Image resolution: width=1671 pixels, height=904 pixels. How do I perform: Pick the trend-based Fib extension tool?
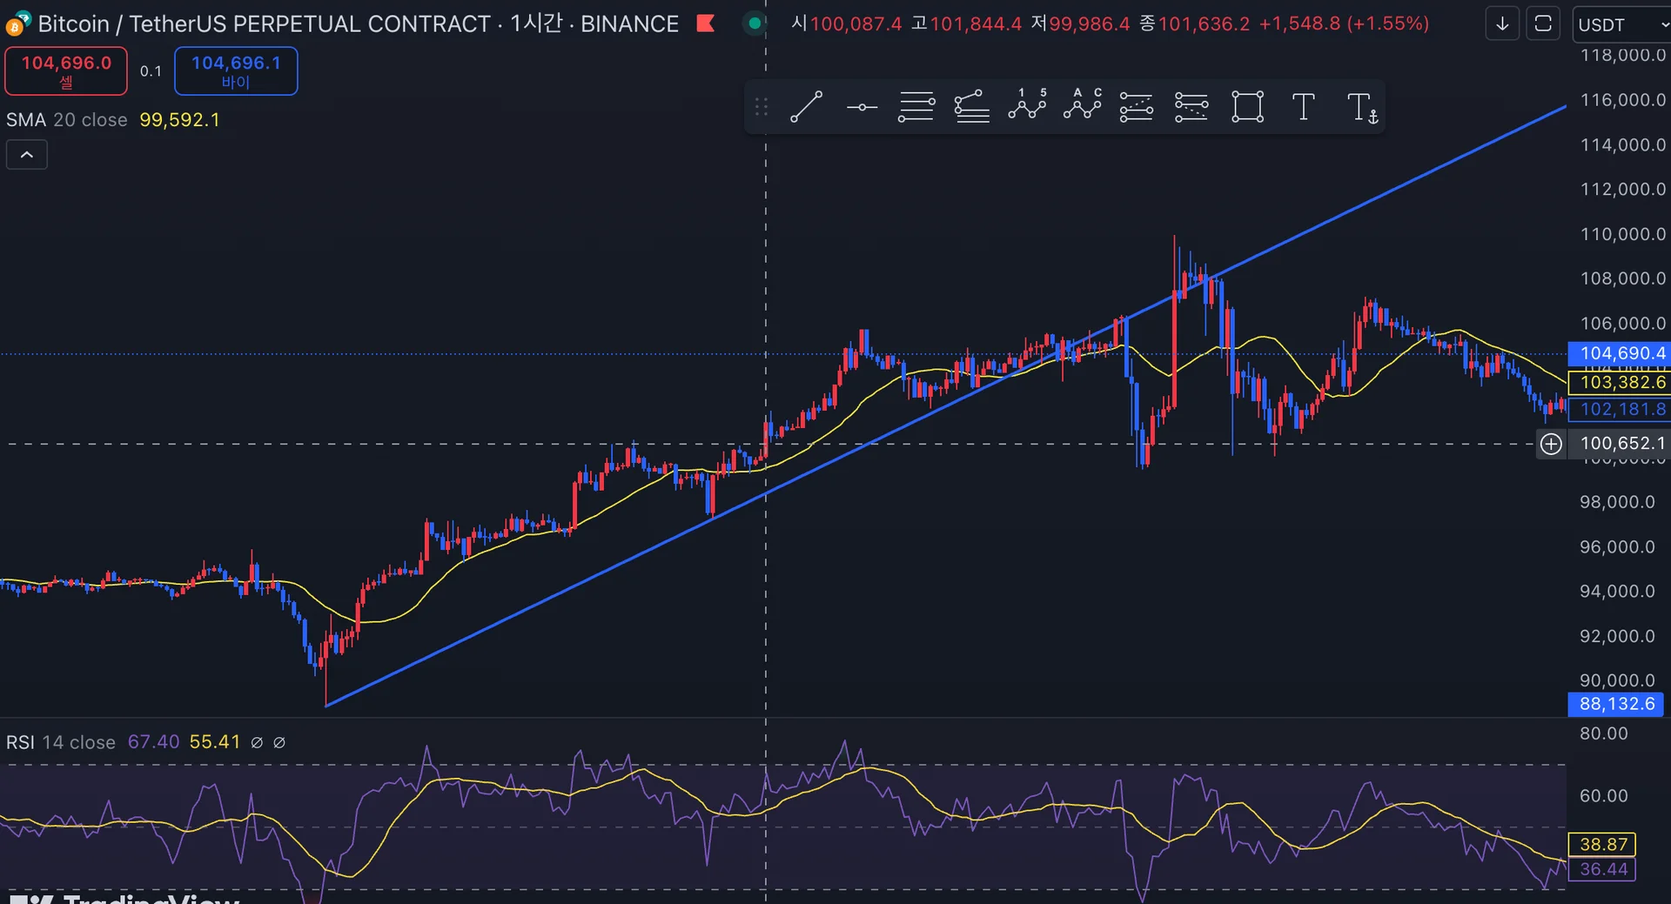(971, 107)
